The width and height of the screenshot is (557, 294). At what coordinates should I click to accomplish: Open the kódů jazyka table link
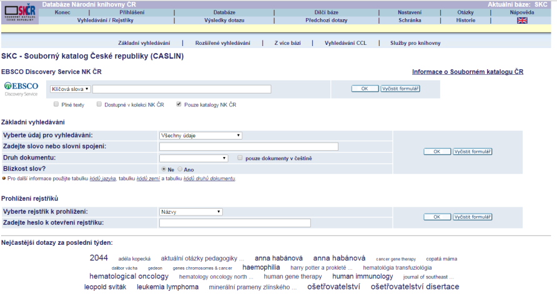(102, 179)
